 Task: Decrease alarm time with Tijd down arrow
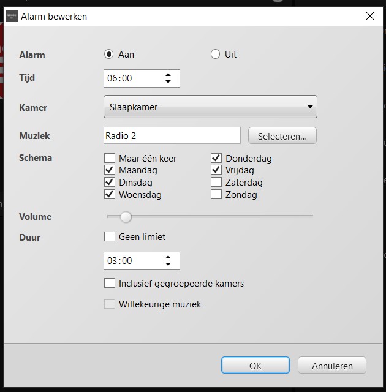pyautogui.click(x=168, y=82)
